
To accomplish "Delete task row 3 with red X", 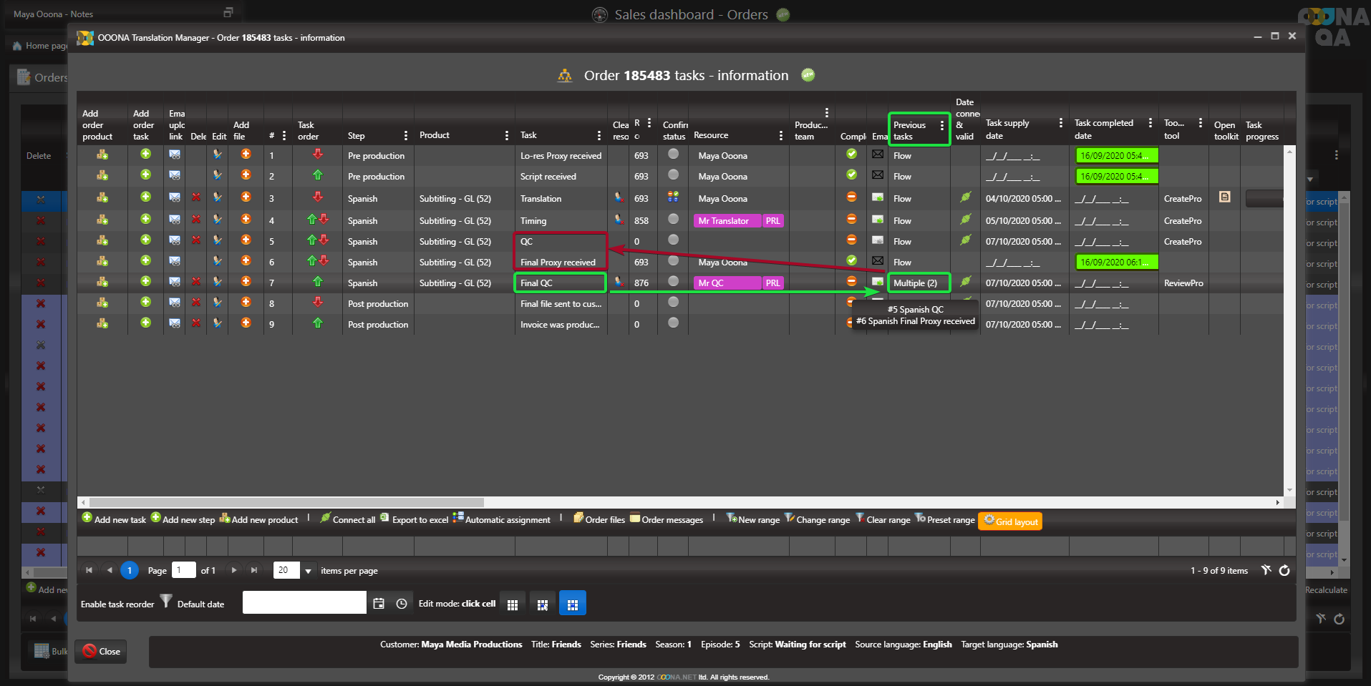I will [x=196, y=197].
